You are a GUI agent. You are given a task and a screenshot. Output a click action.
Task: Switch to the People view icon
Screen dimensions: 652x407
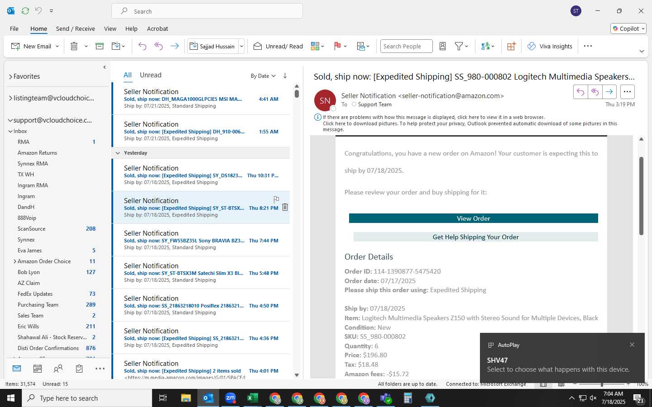pyautogui.click(x=58, y=369)
